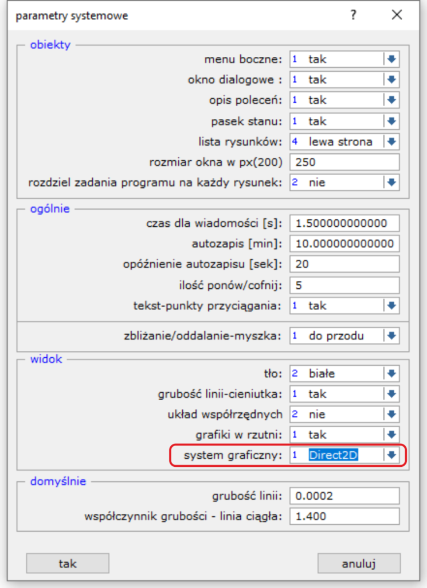Open the 'opis poleceń' dropdown list

391,100
